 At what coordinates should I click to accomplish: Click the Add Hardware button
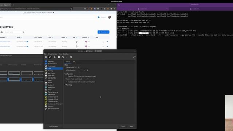(54, 126)
